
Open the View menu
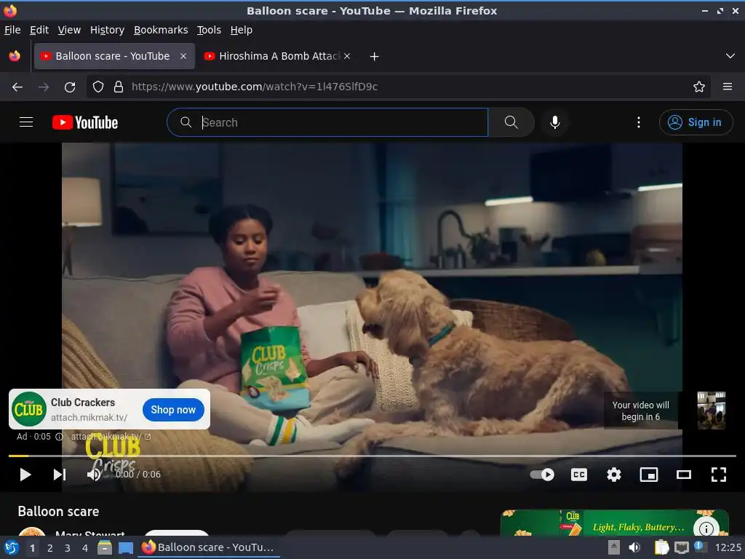[69, 30]
